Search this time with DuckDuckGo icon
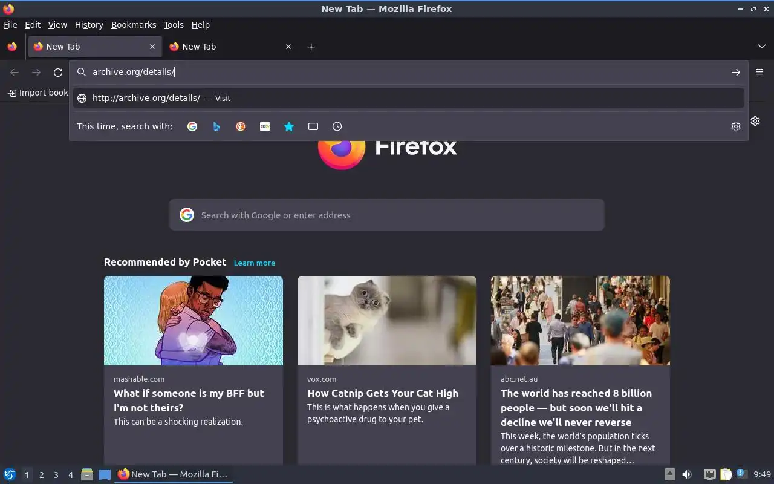This screenshot has height=484, width=774. click(241, 126)
